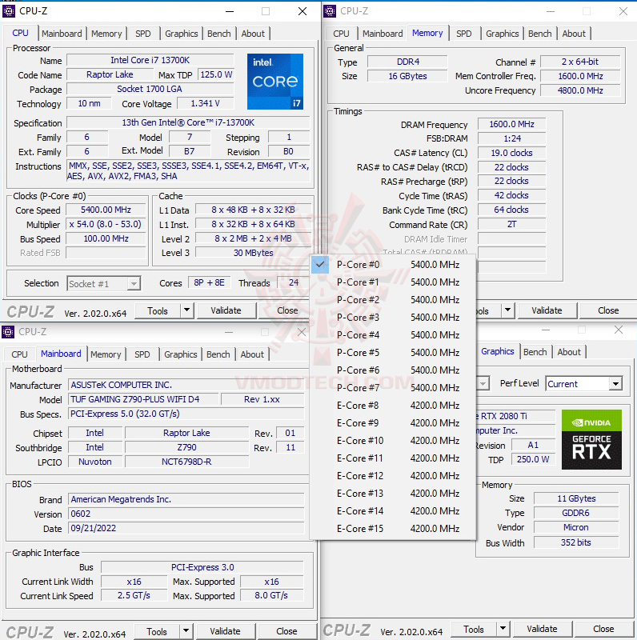Open Tools dropdown arrow in Graphics window
Image resolution: width=637 pixels, height=640 pixels.
(503, 629)
